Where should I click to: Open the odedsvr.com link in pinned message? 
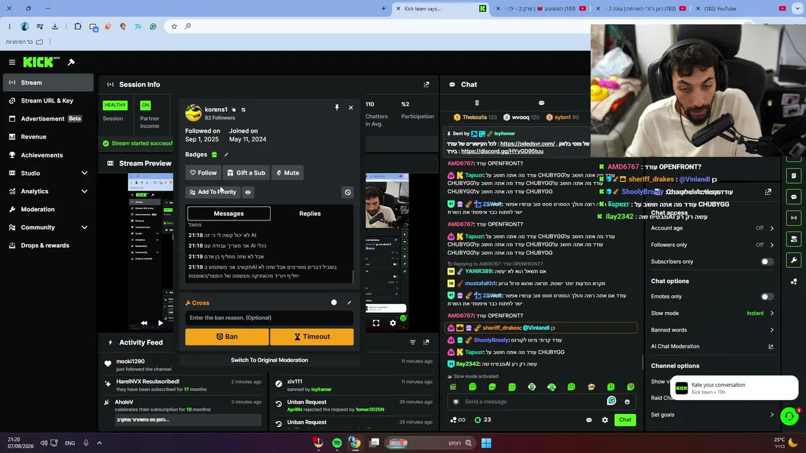coord(528,143)
